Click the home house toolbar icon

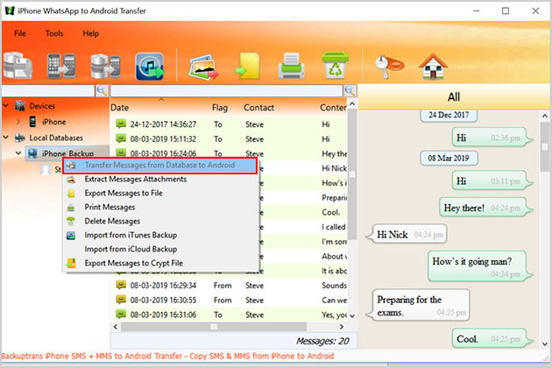click(433, 67)
